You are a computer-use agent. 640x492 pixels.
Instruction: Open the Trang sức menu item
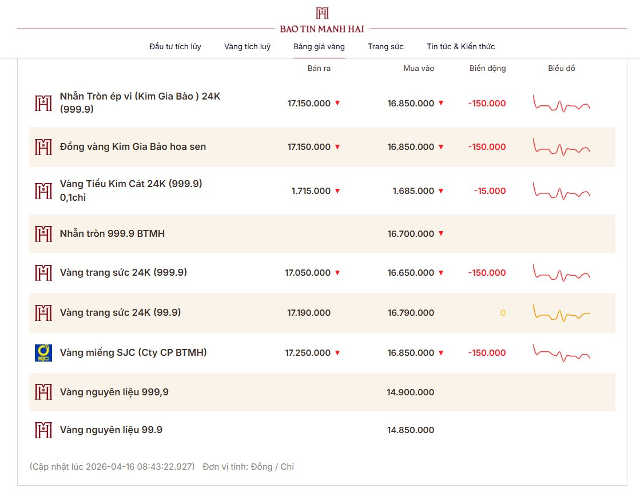pyautogui.click(x=385, y=47)
